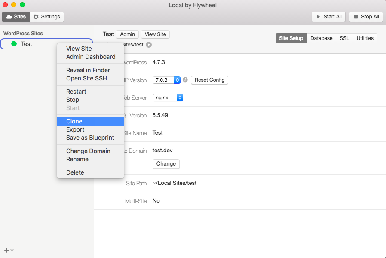Click the Stop All button
The image size is (386, 258).
(x=366, y=17)
